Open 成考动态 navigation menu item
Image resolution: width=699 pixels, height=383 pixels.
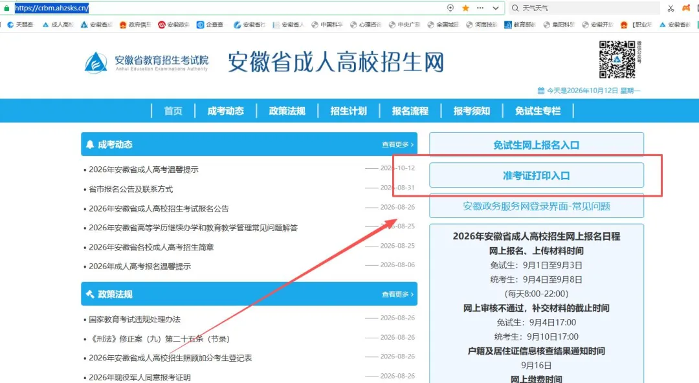pyautogui.click(x=226, y=111)
